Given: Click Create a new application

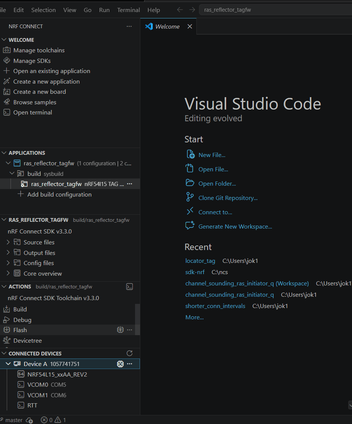Looking at the screenshot, I should coord(46,82).
